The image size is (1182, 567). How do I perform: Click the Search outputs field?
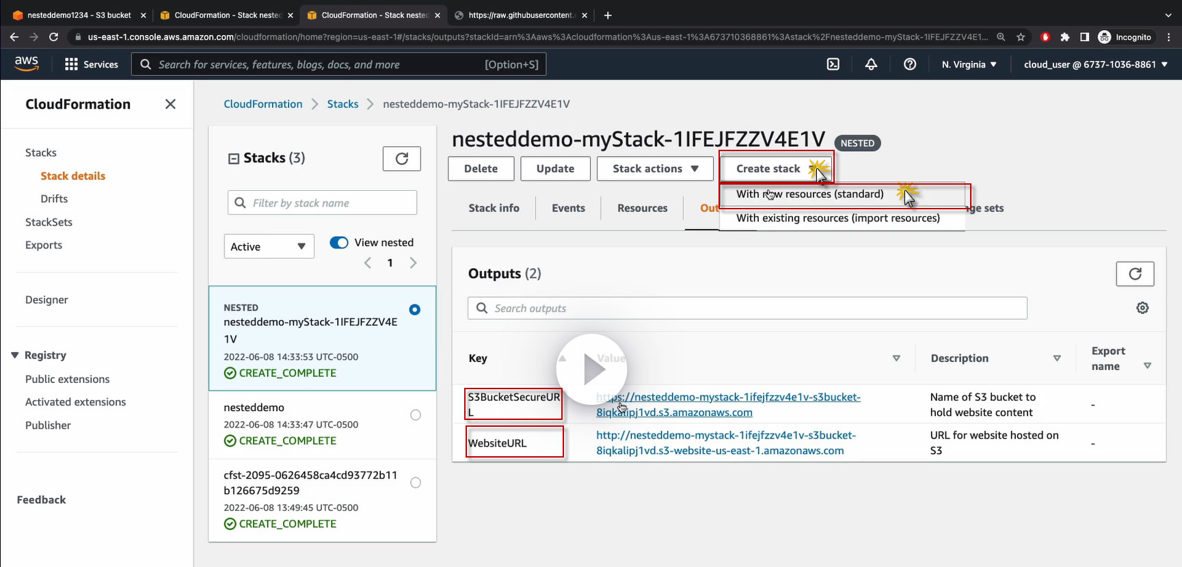coord(747,308)
